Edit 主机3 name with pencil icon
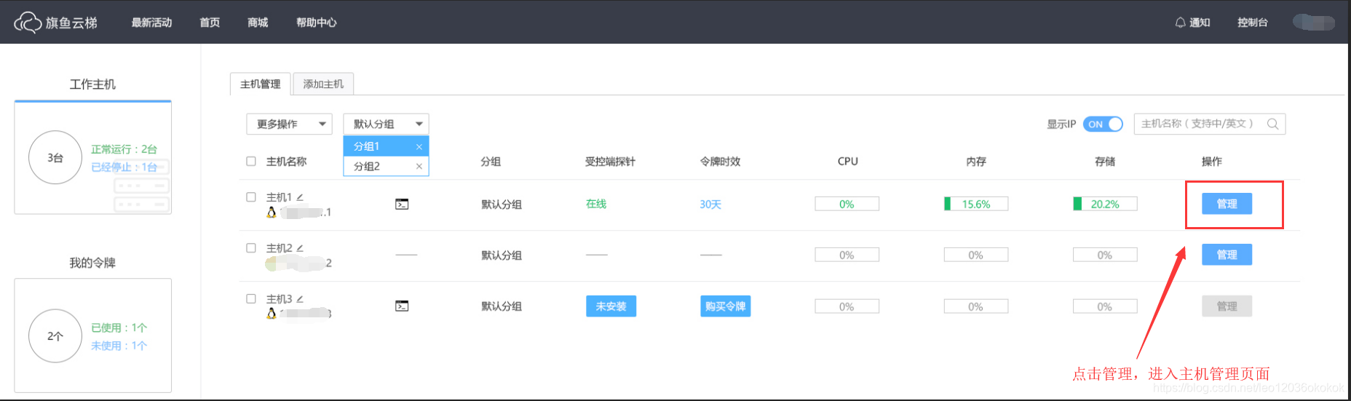This screenshot has width=1351, height=401. coord(300,299)
